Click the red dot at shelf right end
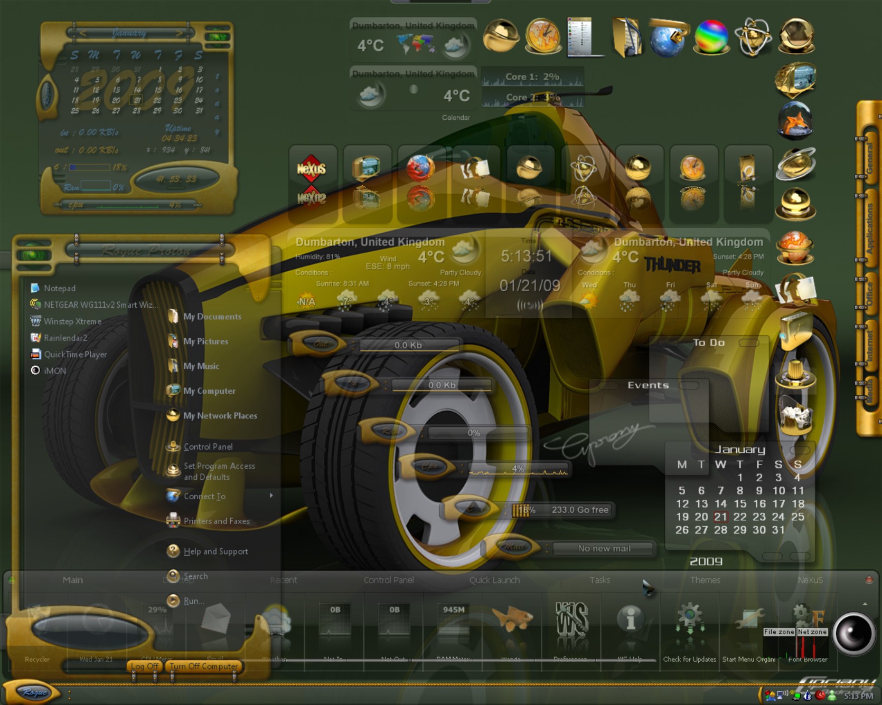The width and height of the screenshot is (882, 705). click(869, 580)
